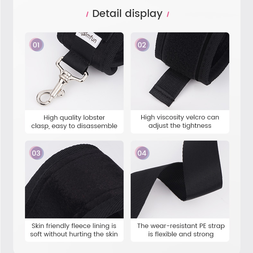Select the High quality lobster clasp caption
Viewport: 253px width, 253px height.
(74, 122)
